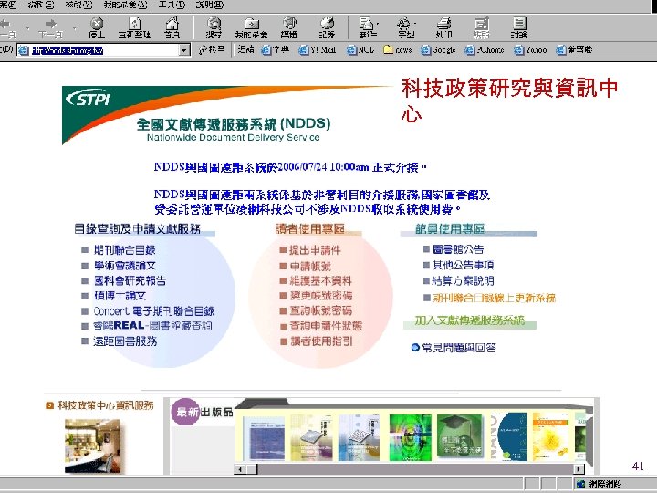Open the news folder in links bar

click(x=398, y=50)
